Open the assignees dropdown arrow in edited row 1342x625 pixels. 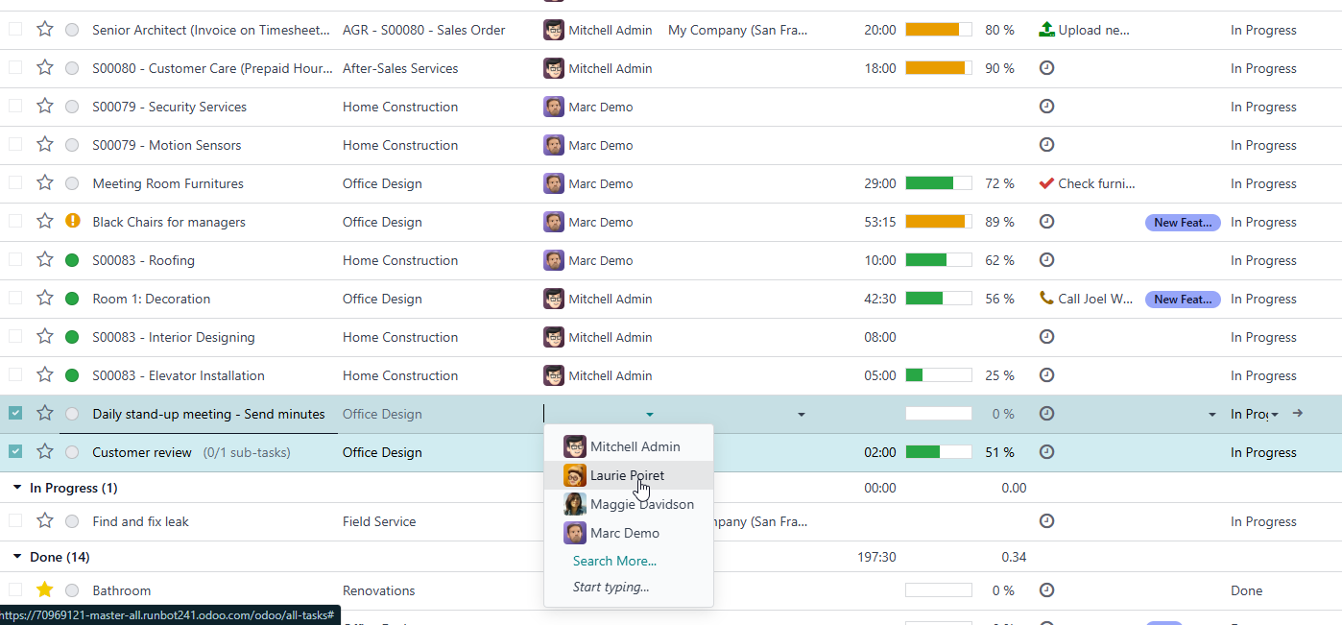pos(650,415)
